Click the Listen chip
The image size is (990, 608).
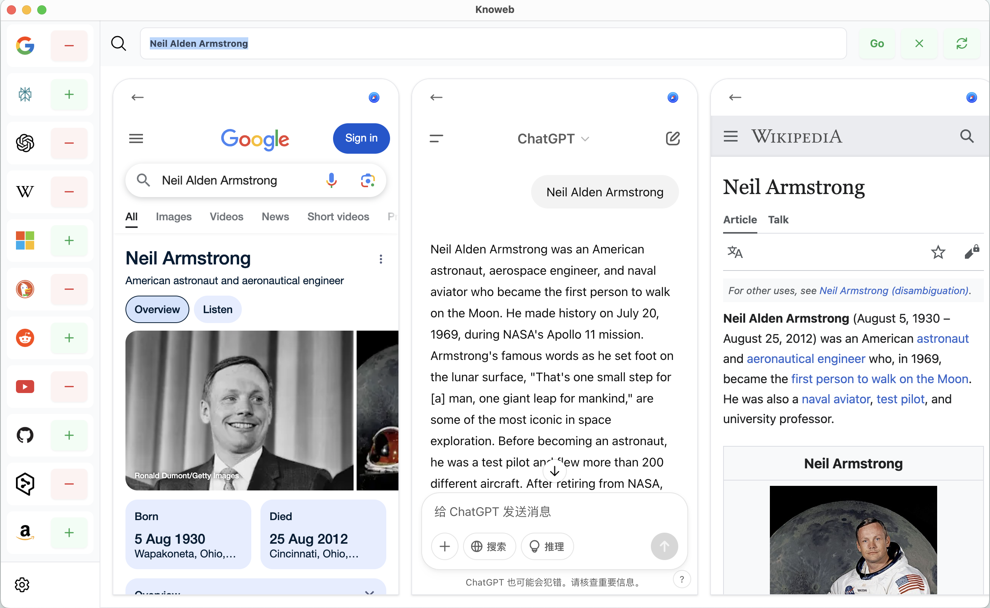(217, 309)
